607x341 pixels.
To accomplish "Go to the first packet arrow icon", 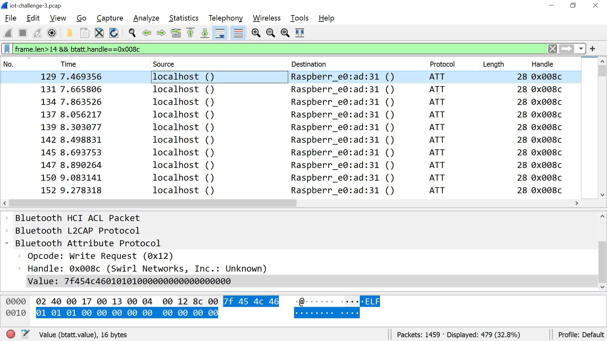I will point(190,33).
